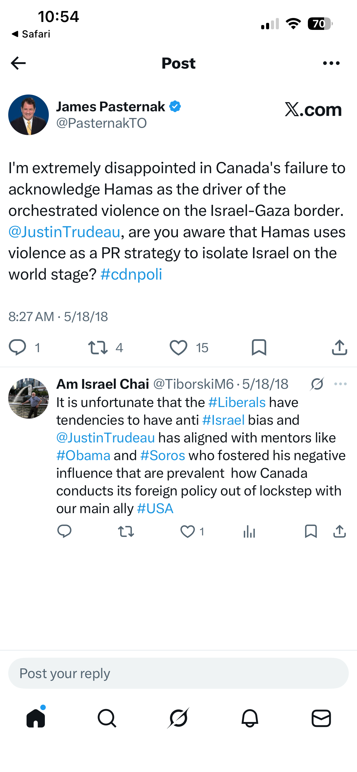Open the Notifications bell tab
The image size is (357, 772).
(250, 718)
